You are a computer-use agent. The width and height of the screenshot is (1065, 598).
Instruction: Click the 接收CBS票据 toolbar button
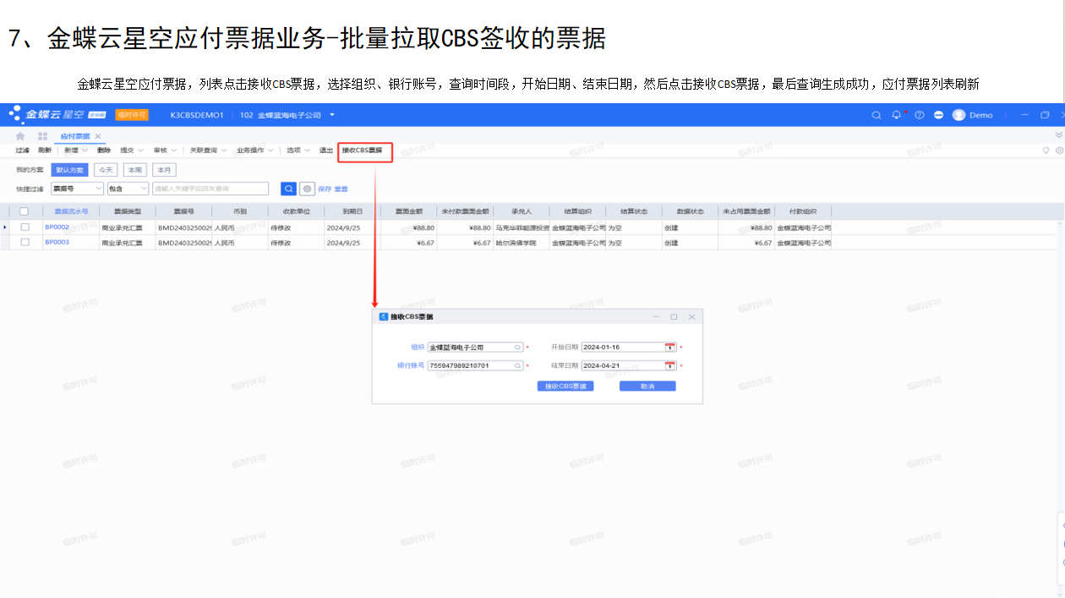[x=362, y=150]
